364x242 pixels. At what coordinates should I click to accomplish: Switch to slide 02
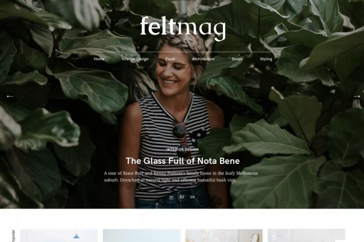coord(182,197)
